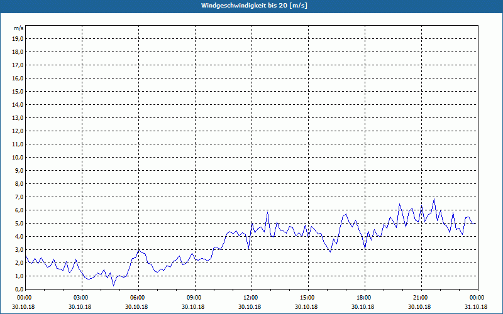The height and width of the screenshot is (314, 503).
Task: Click the 7,0 y-axis tick label
Action: (18, 197)
